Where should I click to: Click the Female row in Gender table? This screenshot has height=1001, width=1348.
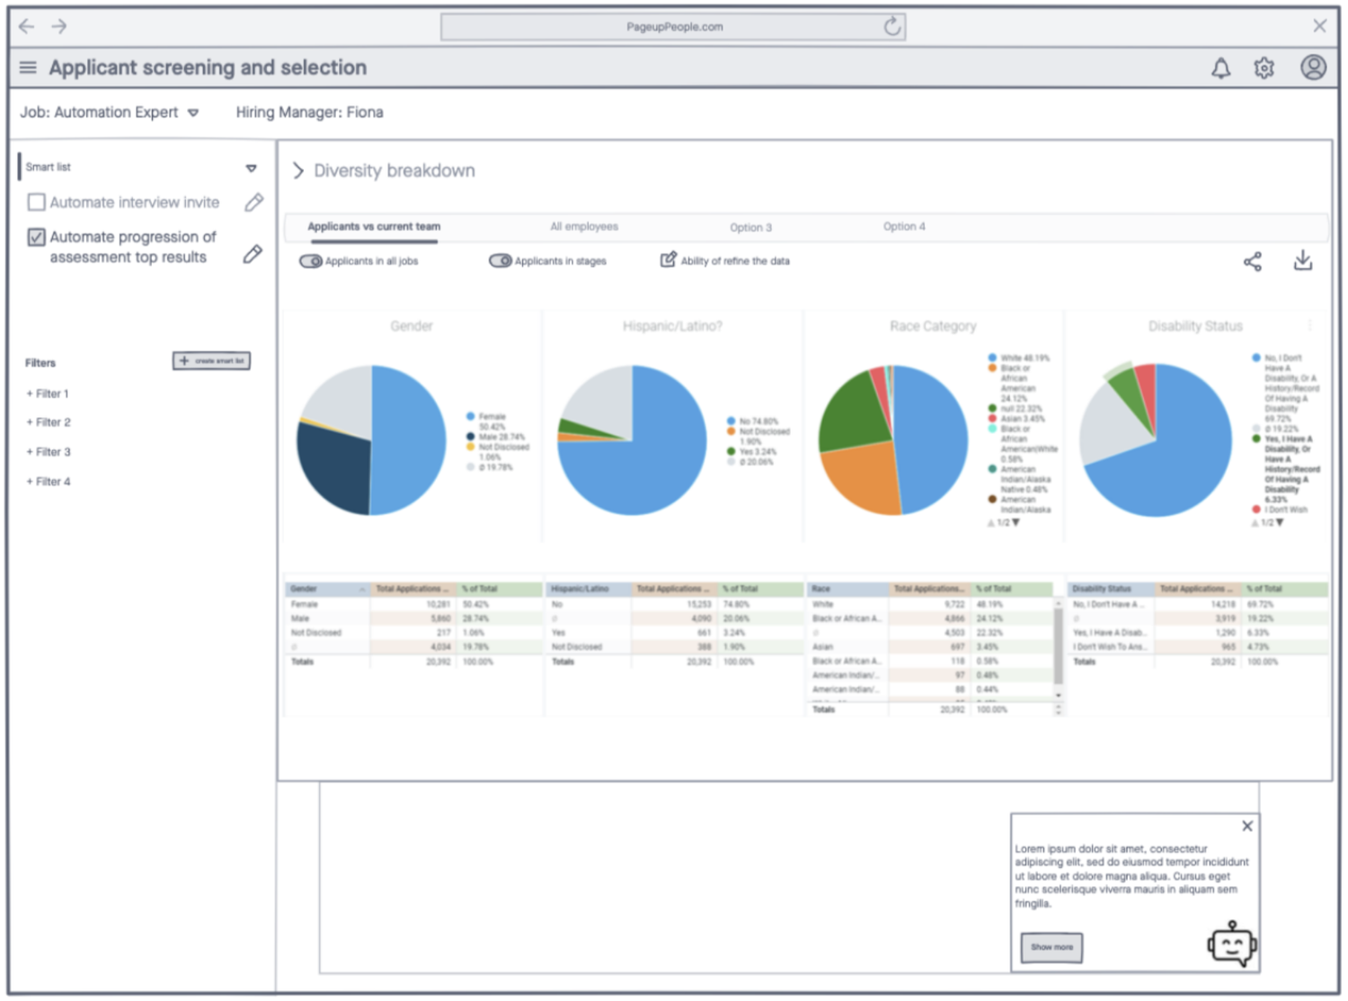[x=414, y=605]
